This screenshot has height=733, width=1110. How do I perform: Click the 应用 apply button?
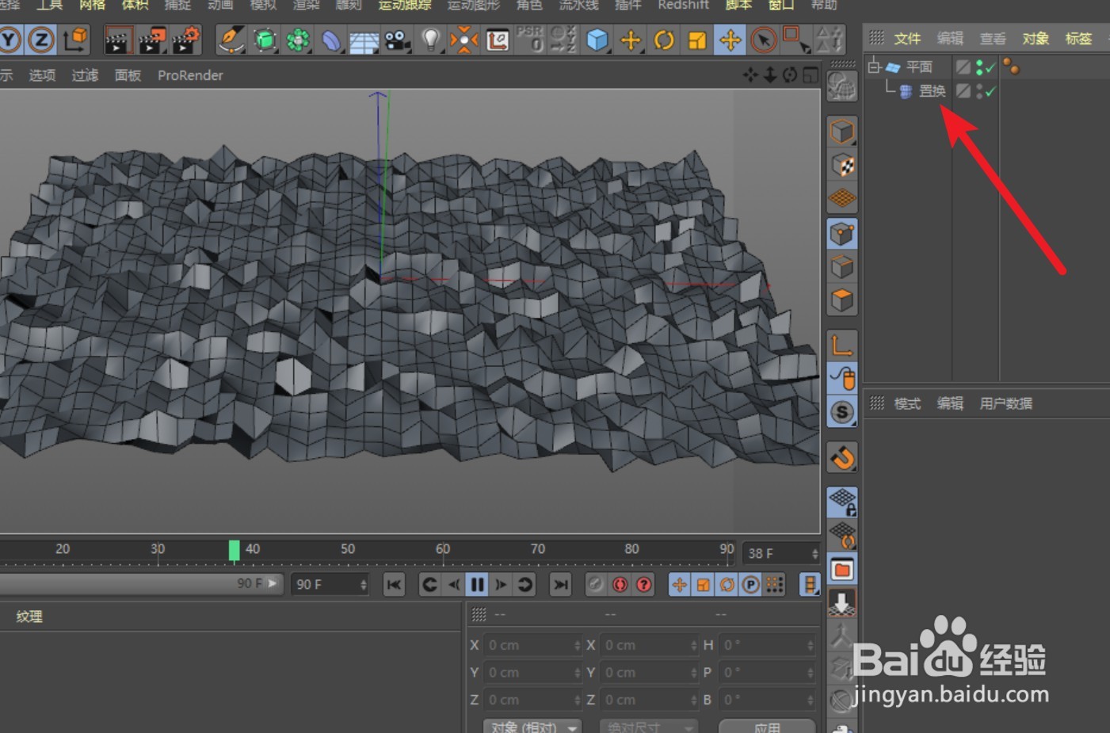[x=766, y=726]
